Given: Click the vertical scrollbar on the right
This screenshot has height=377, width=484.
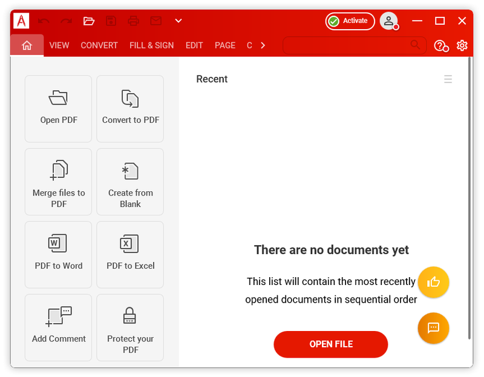Looking at the screenshot, I should point(469,198).
